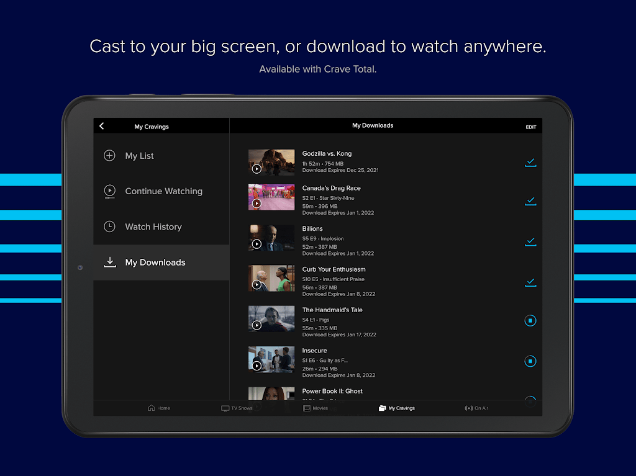
Task: Select the Billions title
Action: (312, 228)
